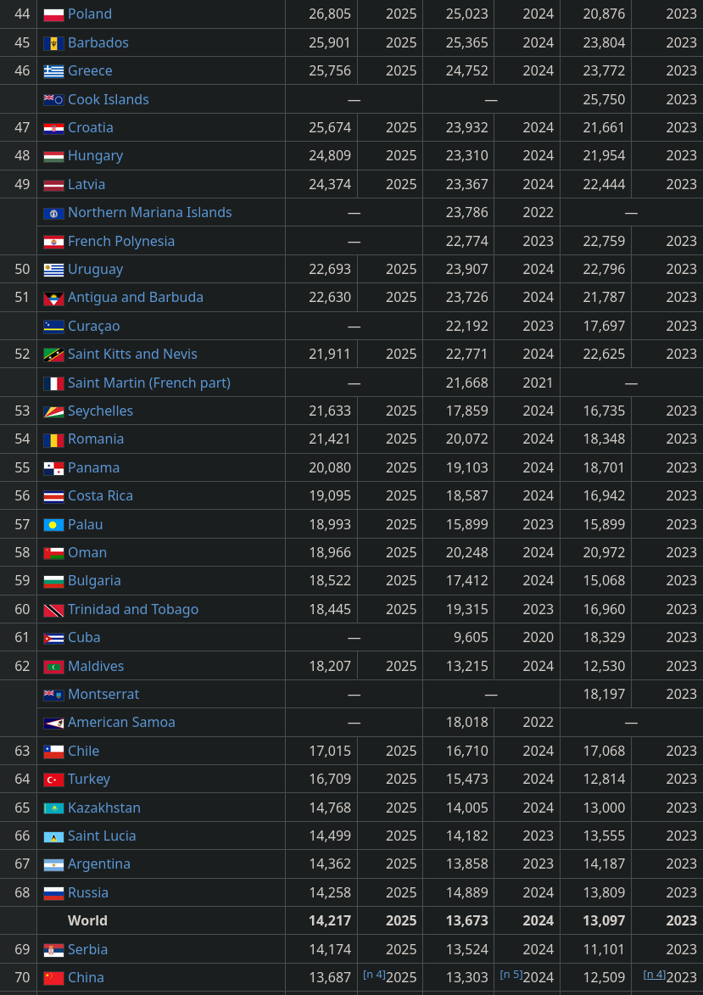
Task: Open footnote n 4 beside China's 12,509
Action: [654, 974]
